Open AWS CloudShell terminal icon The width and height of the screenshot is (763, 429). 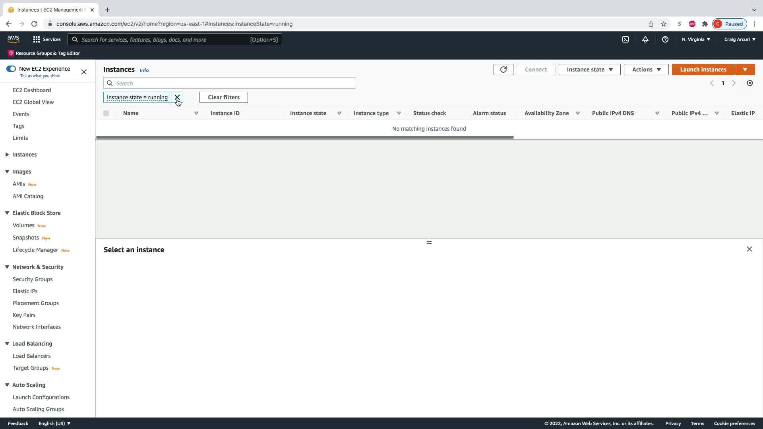[x=625, y=39]
